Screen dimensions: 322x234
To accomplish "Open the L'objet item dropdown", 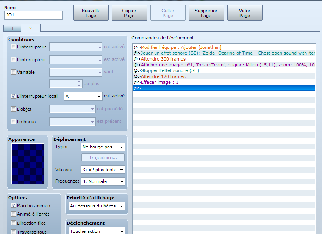I will 72,109.
